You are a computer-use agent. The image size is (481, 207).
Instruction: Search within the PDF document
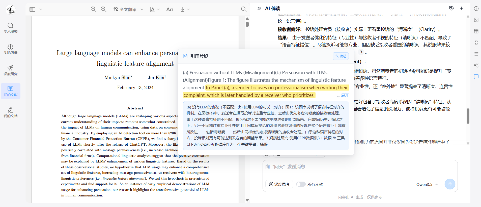point(244,9)
